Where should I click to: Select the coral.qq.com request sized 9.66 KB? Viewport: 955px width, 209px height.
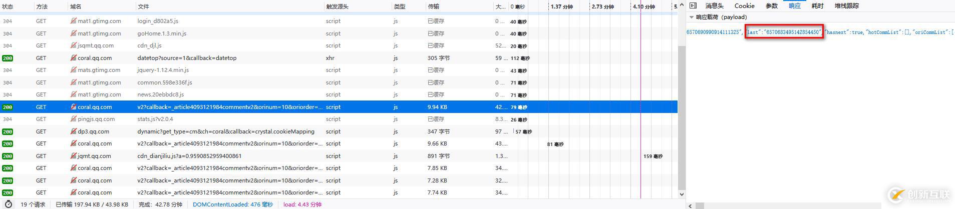click(x=339, y=143)
